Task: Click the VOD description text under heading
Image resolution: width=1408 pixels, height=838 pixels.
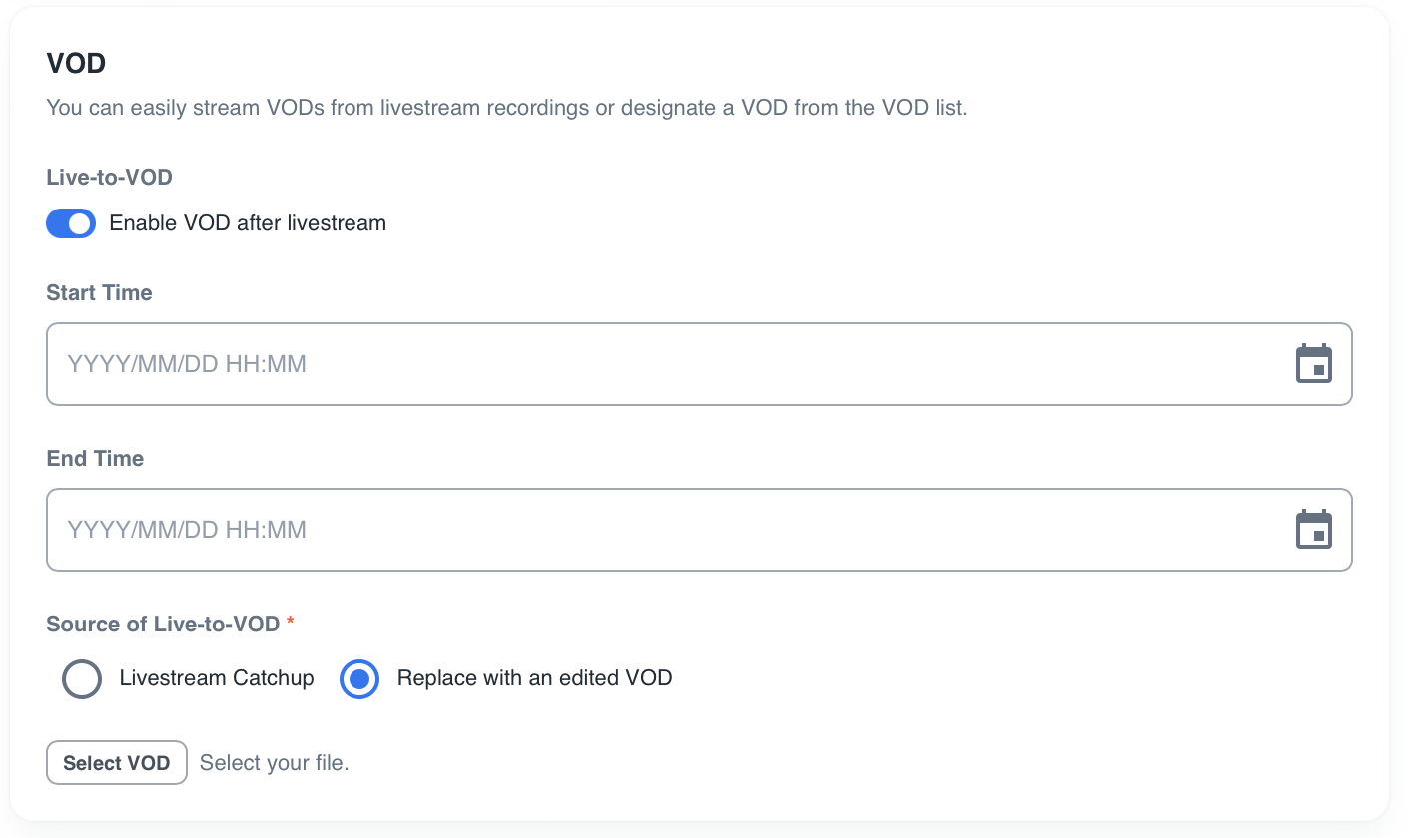Action: click(x=506, y=108)
